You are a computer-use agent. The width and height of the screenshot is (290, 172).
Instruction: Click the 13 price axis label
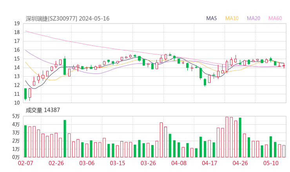[17, 76]
